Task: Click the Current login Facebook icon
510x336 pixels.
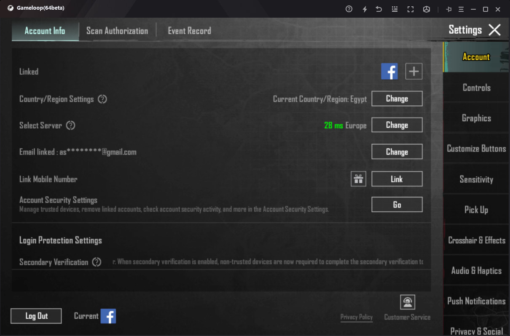Action: click(x=108, y=316)
